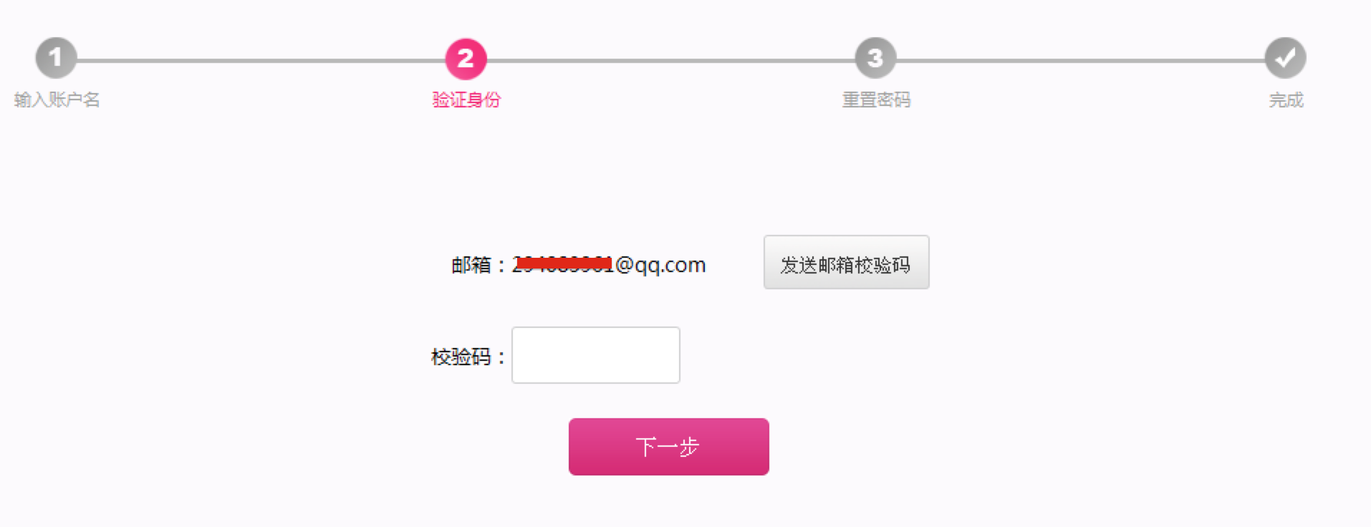
Task: Click progress line between step 3 and 完成
Action: pyautogui.click(x=1080, y=61)
